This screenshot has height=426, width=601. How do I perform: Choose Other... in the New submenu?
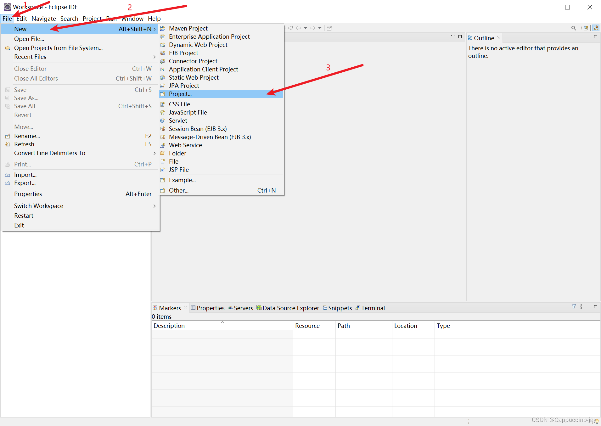(222, 191)
